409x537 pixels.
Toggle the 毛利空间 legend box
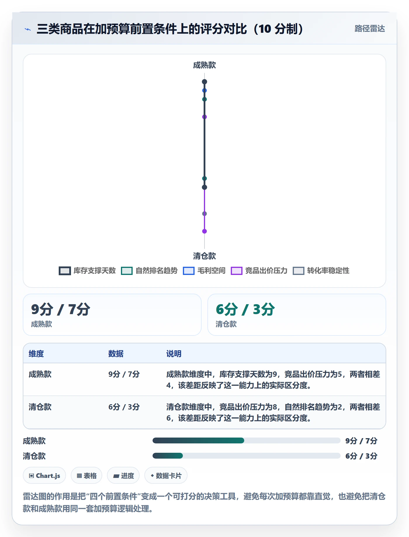(x=189, y=271)
